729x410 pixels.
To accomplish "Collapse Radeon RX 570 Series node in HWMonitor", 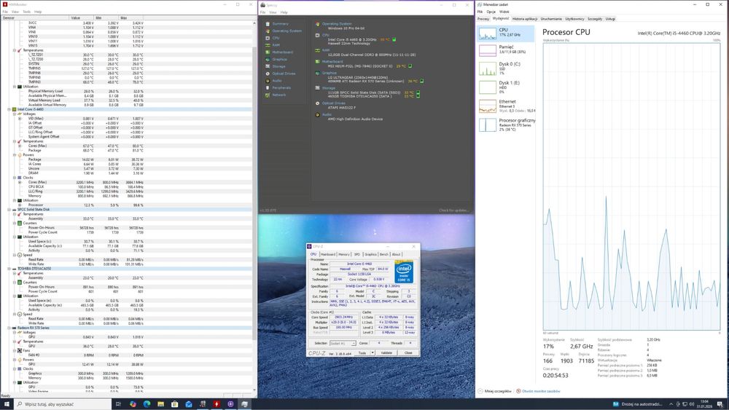I will [x=9, y=328].
